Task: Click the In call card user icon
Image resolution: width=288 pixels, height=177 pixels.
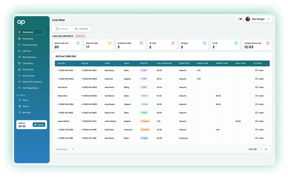Action: tap(236, 43)
